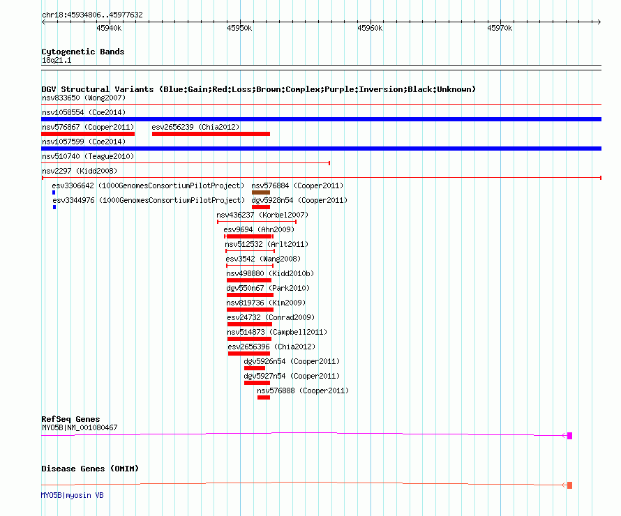The height and width of the screenshot is (516, 621).
Task: Click the esv24732 (Conrad2009) label
Action: click(271, 317)
